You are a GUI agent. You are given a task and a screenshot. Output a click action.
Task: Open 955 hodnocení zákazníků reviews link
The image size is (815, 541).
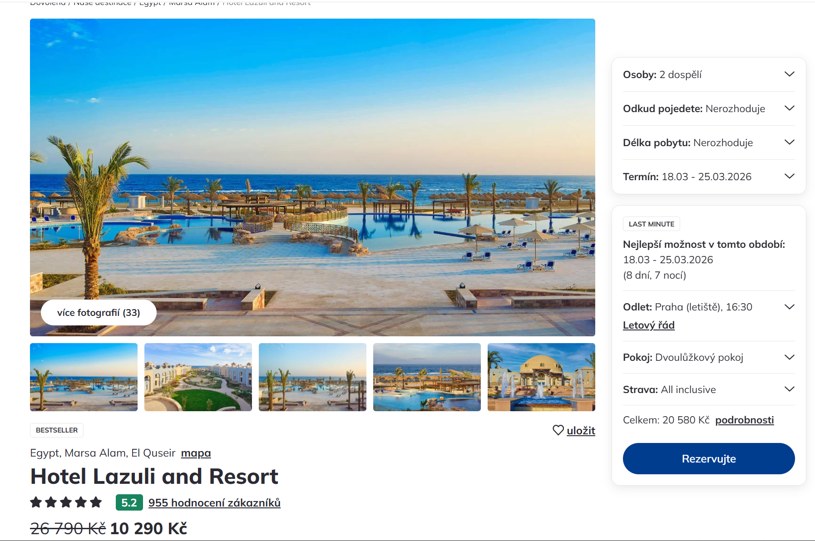[214, 502]
